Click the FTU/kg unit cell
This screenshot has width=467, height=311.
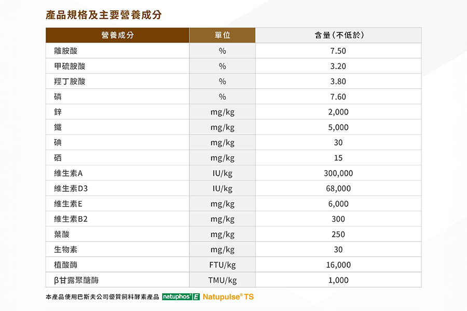222,265
